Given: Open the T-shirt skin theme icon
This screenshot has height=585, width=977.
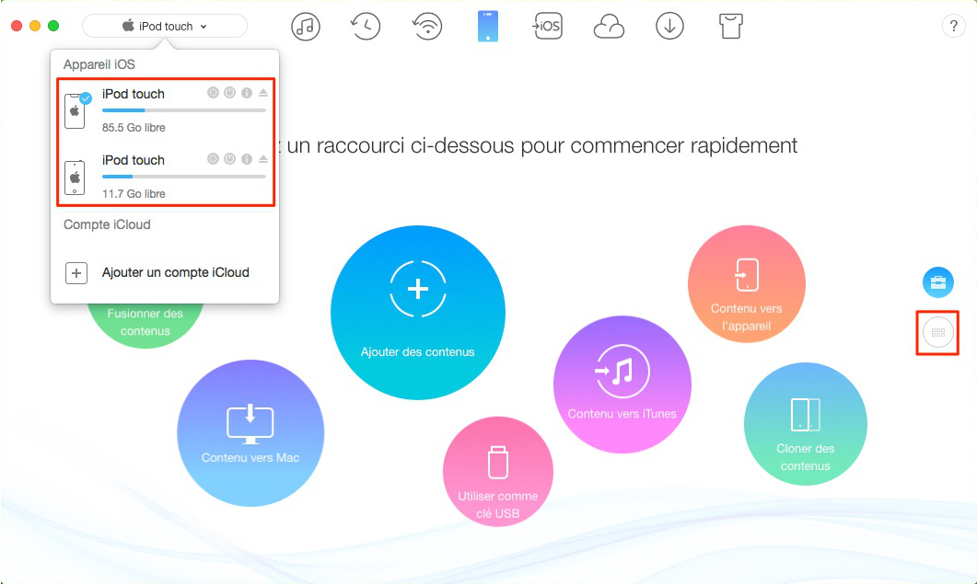Looking at the screenshot, I should point(731,27).
